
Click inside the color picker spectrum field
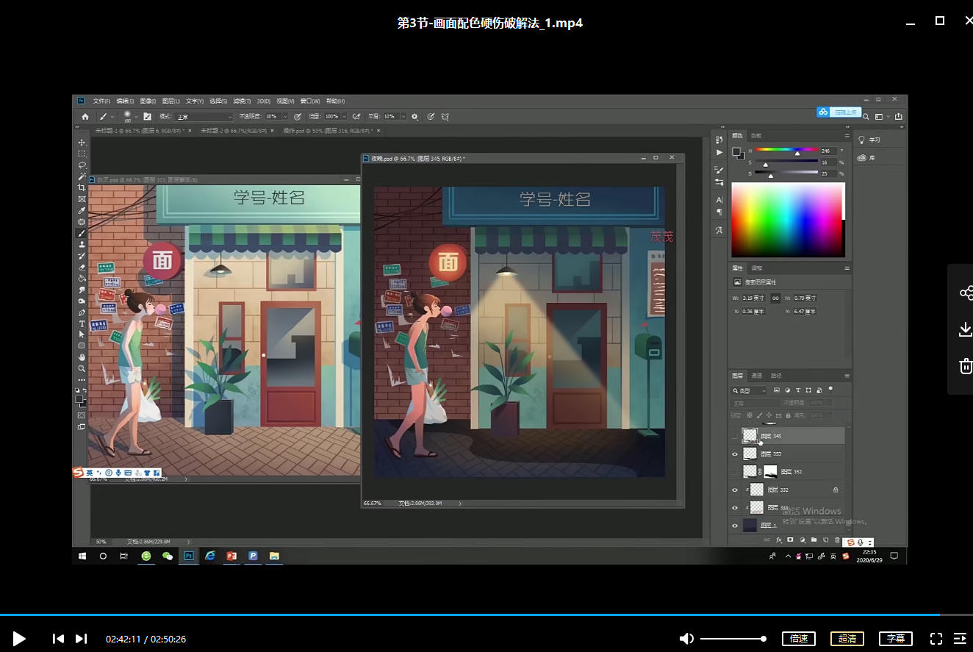click(786, 219)
